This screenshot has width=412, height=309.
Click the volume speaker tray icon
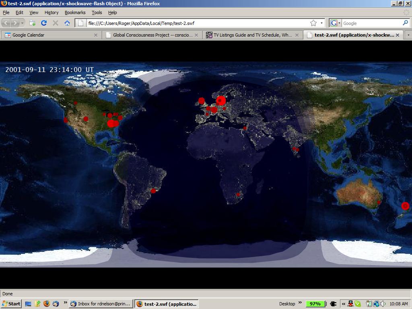383,304
